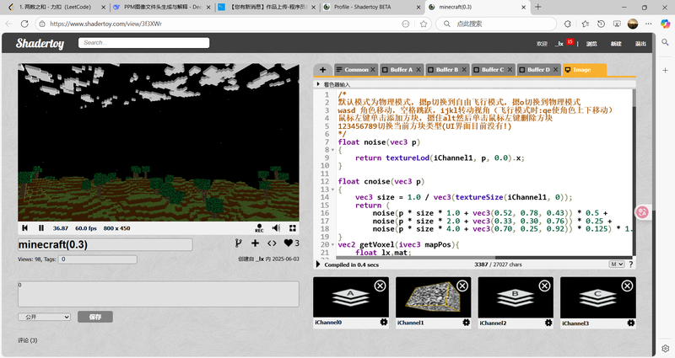Add a new buffer tab with plus
This screenshot has height=358, width=675.
[x=322, y=70]
